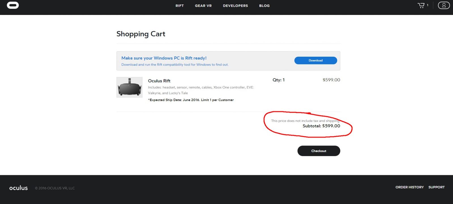Open the shopping cart icon
The width and height of the screenshot is (453, 204).
[421, 5]
